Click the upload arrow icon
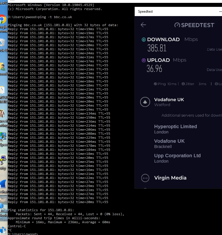222x235 pixels. coord(144,60)
